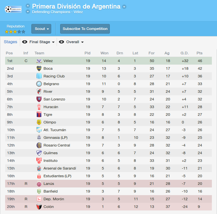217x214 pixels.
Task: Sort table by Pts column header
Action: point(199,53)
